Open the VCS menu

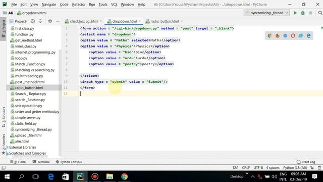(x=114, y=5)
